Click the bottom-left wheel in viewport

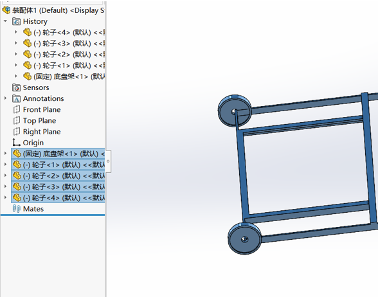click(x=244, y=238)
